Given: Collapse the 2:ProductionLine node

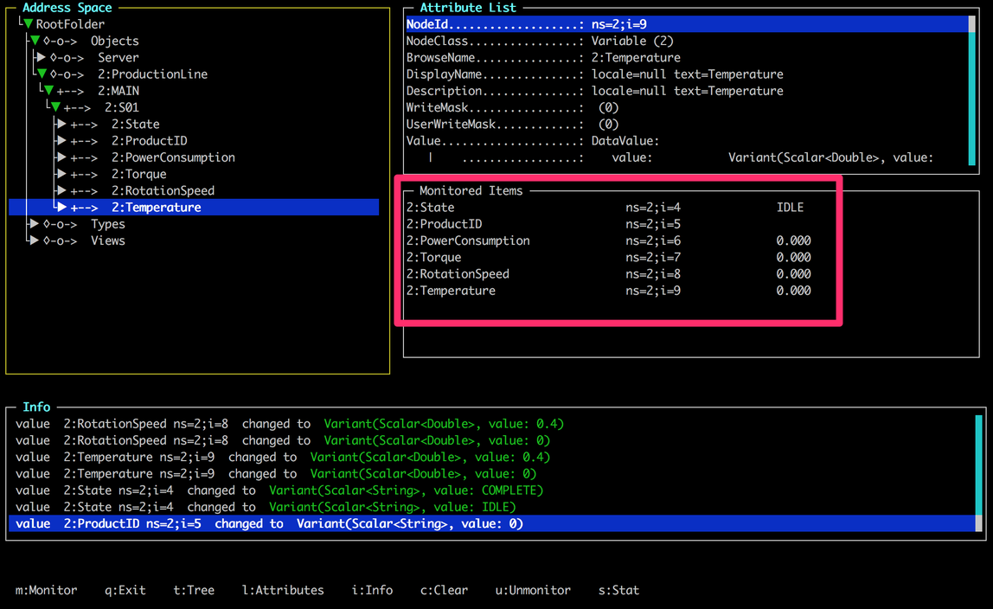Looking at the screenshot, I should [41, 74].
